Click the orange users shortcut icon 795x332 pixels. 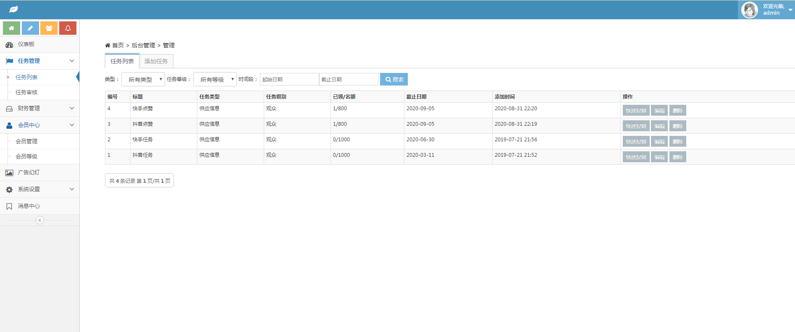tap(49, 28)
